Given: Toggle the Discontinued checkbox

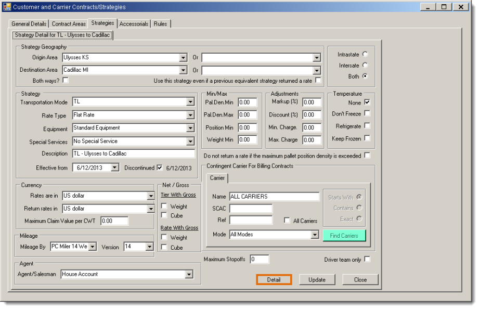Looking at the screenshot, I should [160, 168].
